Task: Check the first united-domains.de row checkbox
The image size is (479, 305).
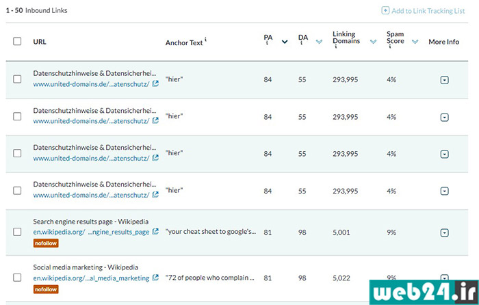Action: (x=17, y=79)
